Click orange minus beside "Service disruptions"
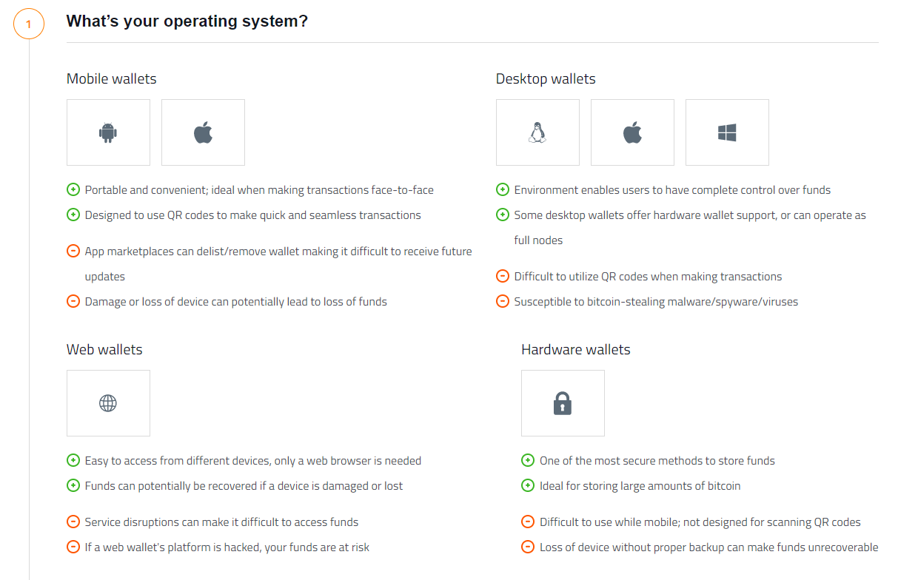The image size is (918, 580). [x=73, y=522]
